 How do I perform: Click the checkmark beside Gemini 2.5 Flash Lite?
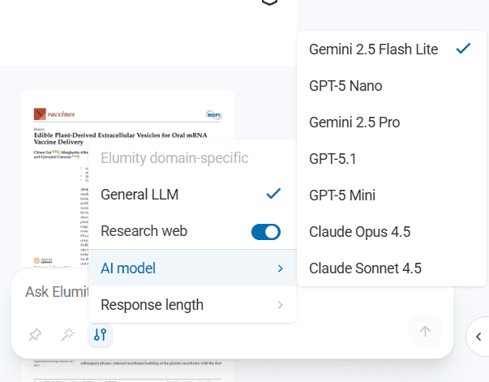tap(462, 49)
